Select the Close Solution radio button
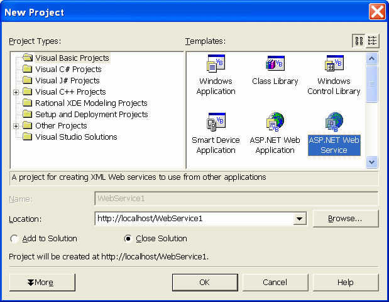 click(x=128, y=239)
